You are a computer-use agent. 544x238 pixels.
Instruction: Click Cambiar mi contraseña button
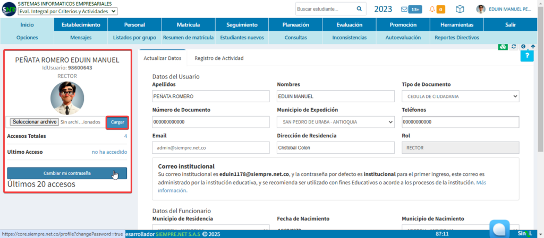tap(67, 173)
